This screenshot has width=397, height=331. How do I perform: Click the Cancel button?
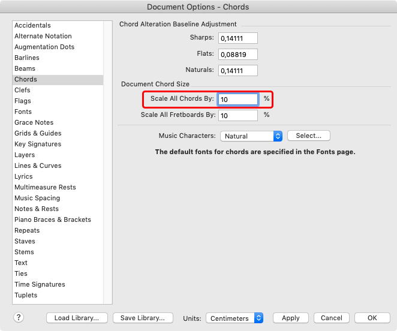click(x=331, y=318)
